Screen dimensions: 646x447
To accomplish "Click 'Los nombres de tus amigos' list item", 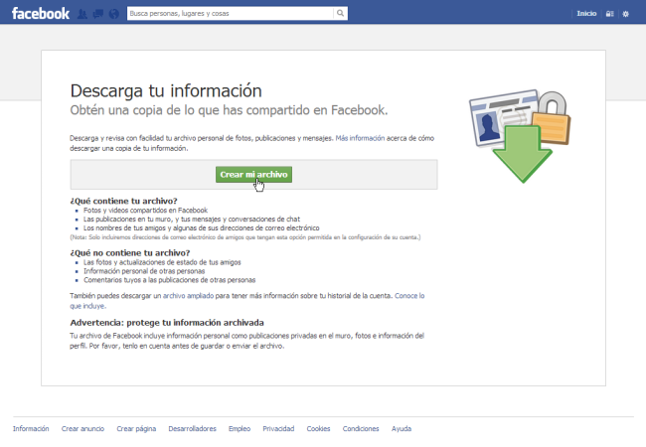I will click(202, 228).
